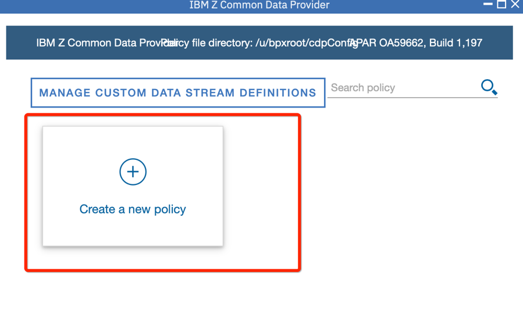523x328 pixels.
Task: Open Manage Custom Data Stream Definitions
Action: coord(178,92)
